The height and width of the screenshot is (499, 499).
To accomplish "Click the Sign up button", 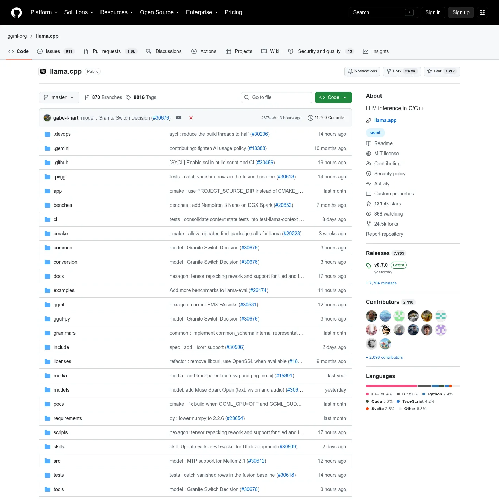I will [461, 12].
